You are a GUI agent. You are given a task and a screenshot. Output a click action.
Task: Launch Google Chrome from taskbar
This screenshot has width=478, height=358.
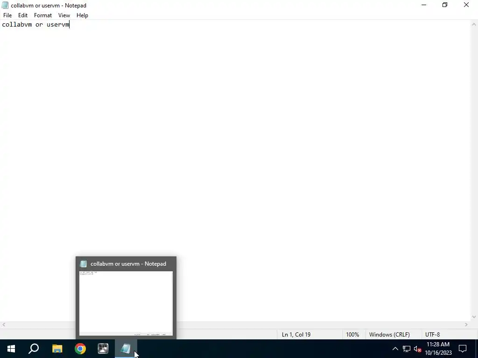point(80,349)
